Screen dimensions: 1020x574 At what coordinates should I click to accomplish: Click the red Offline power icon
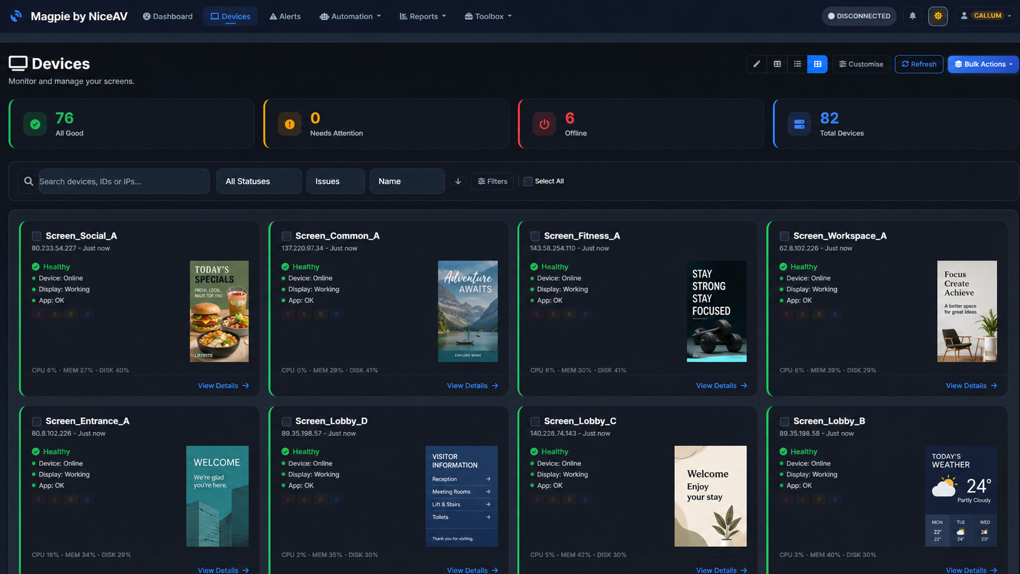point(544,124)
